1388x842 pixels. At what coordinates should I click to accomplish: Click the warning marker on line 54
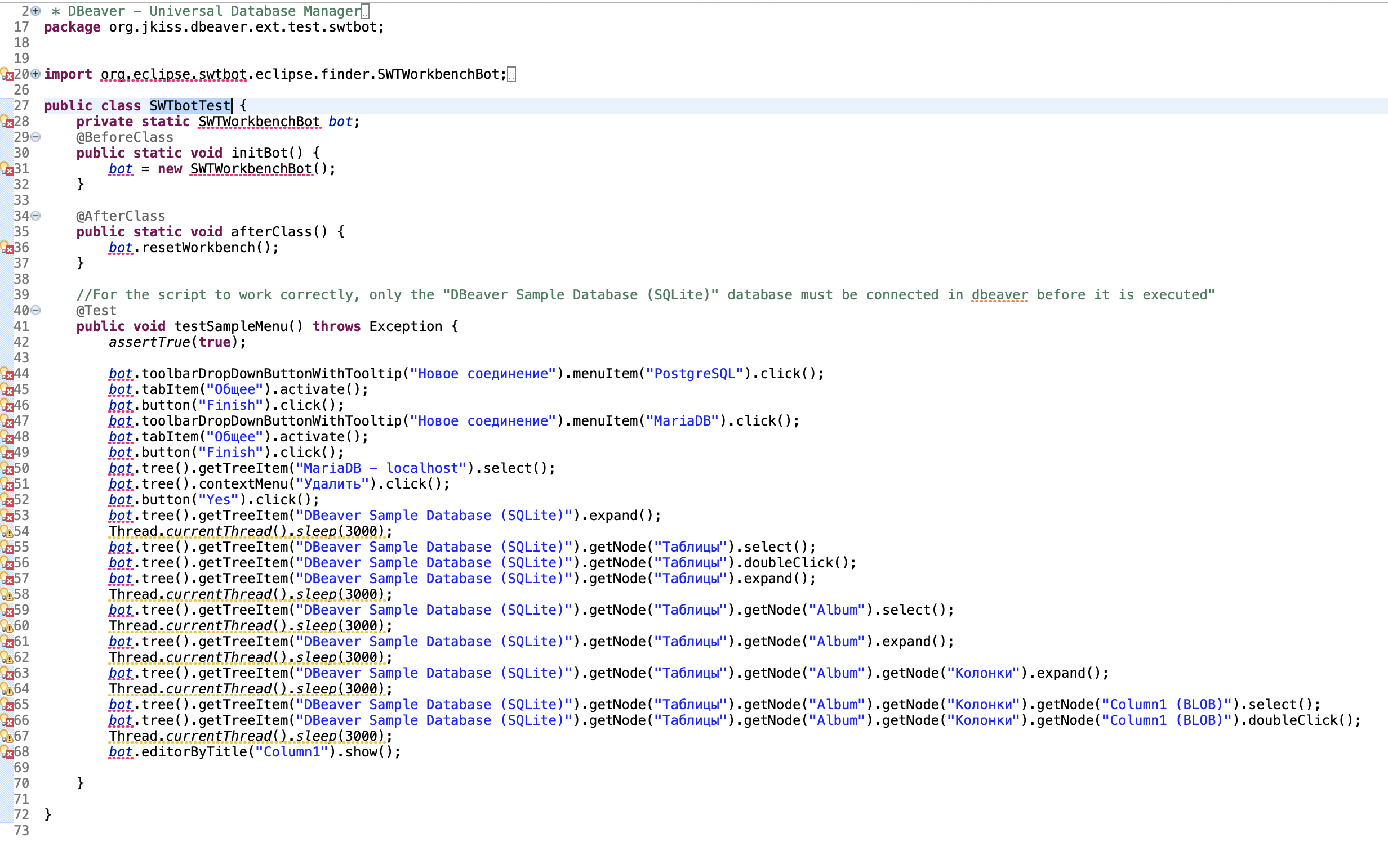pyautogui.click(x=6, y=531)
